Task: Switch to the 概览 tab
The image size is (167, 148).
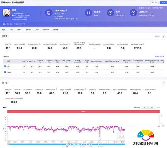Action: pos(4,30)
